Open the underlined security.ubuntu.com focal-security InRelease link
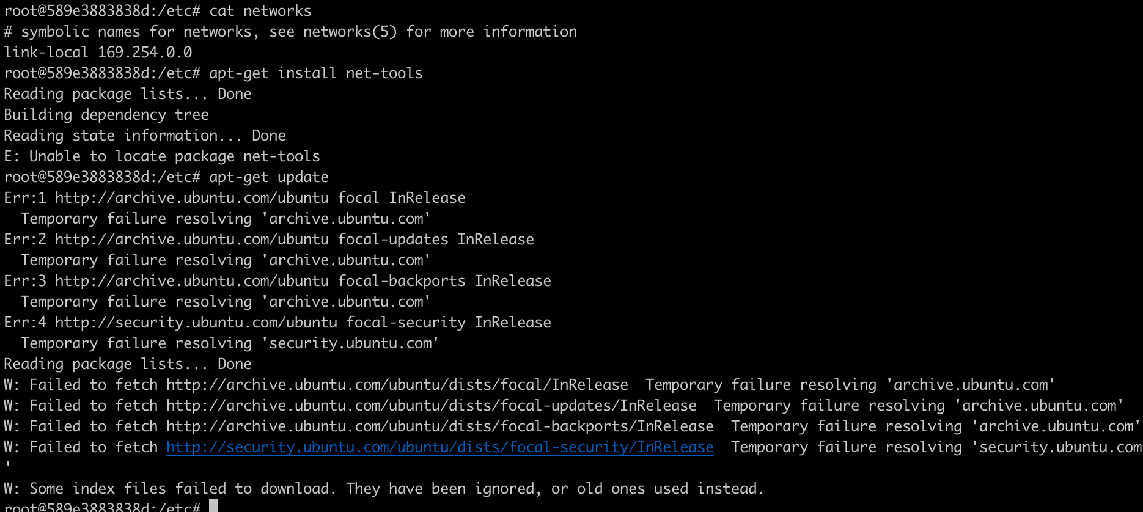The height and width of the screenshot is (512, 1143). [440, 447]
